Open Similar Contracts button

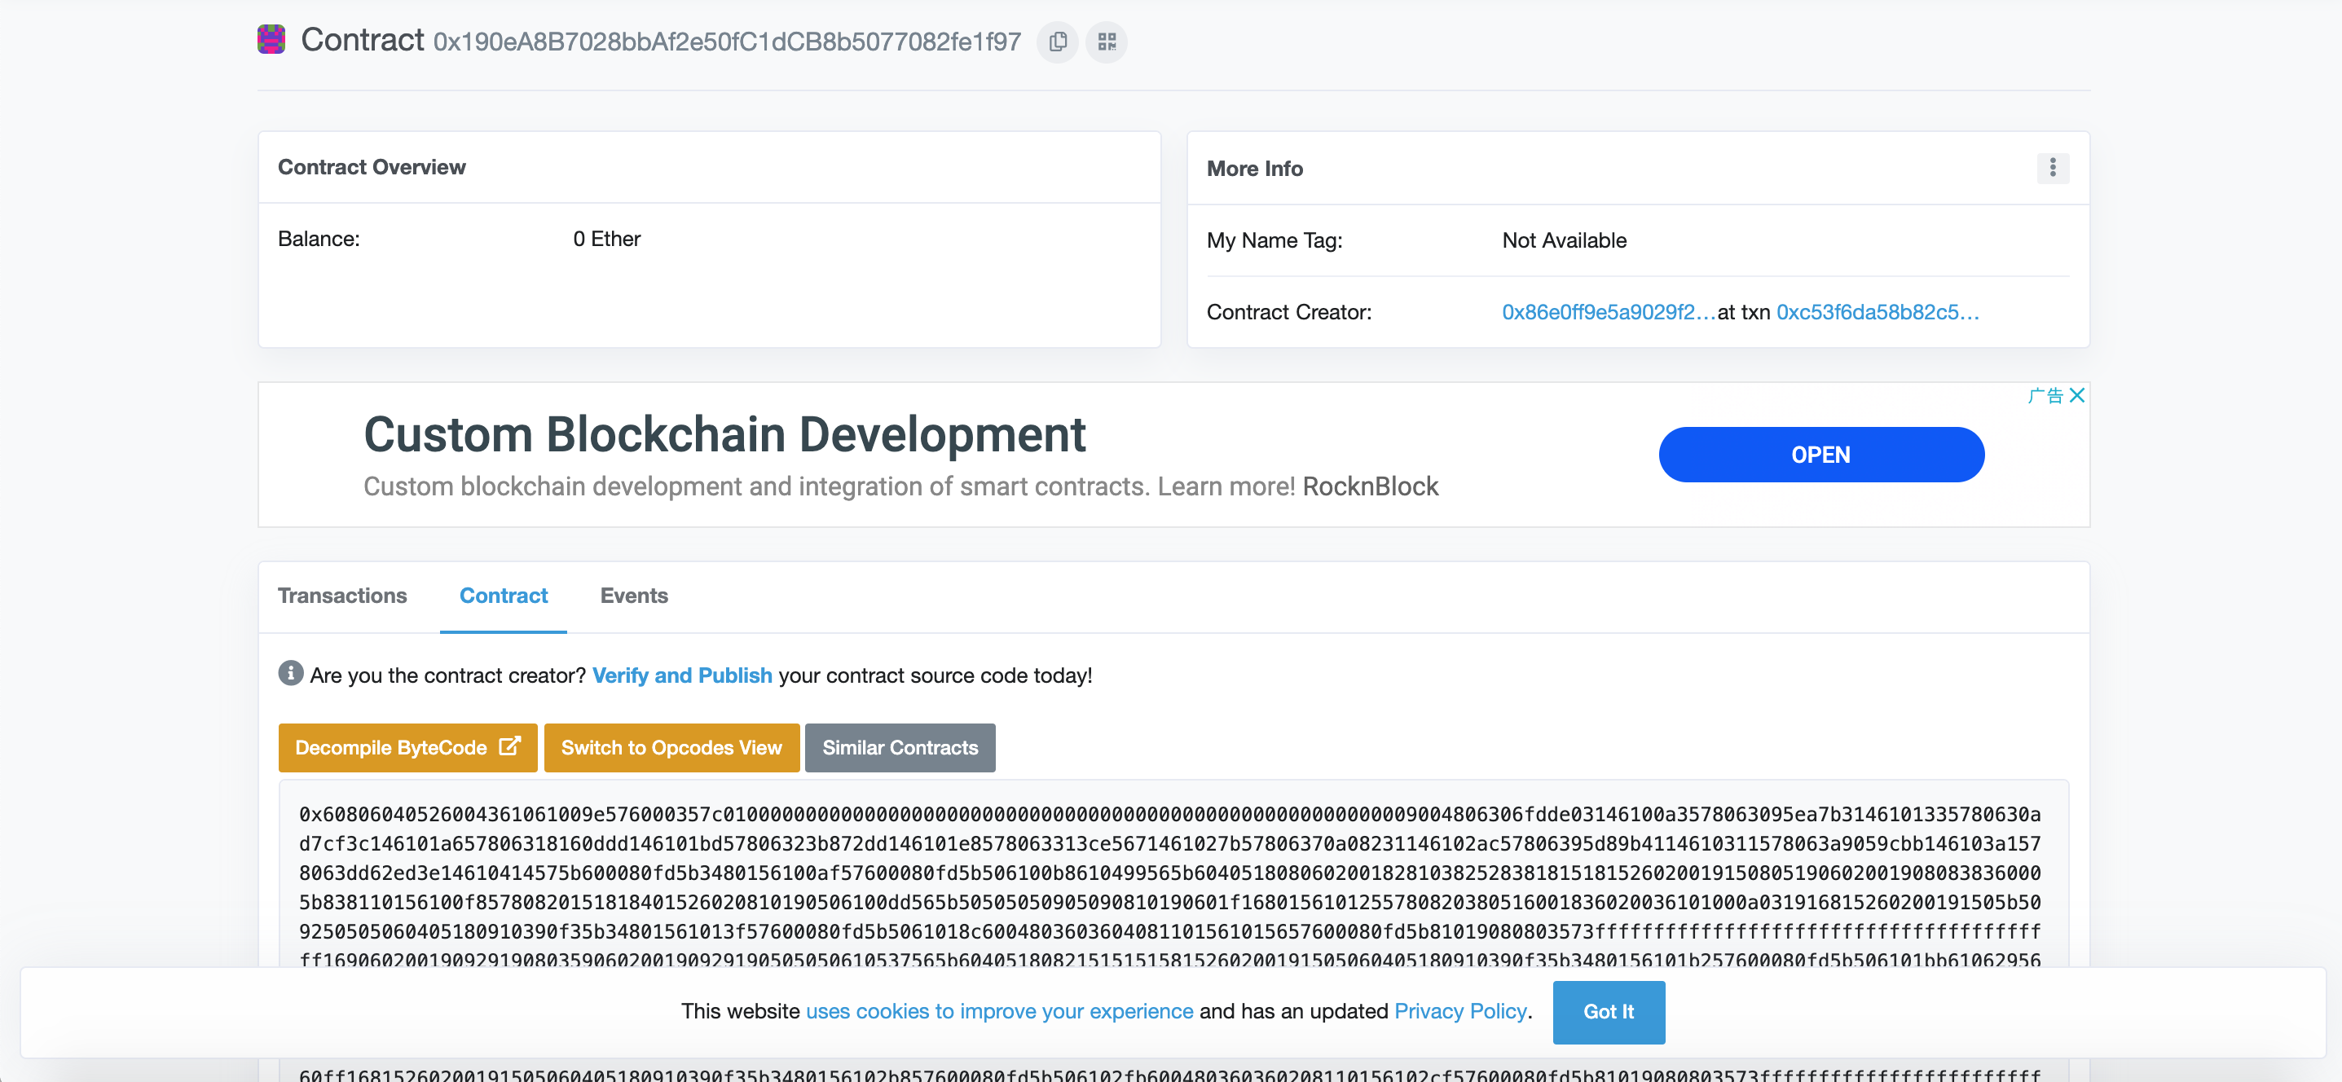tap(899, 747)
